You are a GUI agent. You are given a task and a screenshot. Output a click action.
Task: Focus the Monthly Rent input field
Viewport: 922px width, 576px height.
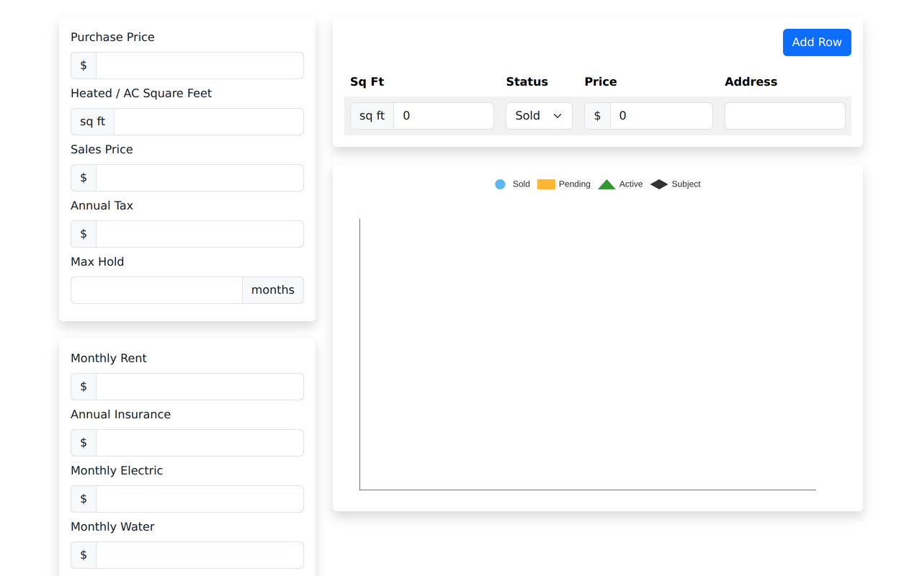tap(199, 386)
